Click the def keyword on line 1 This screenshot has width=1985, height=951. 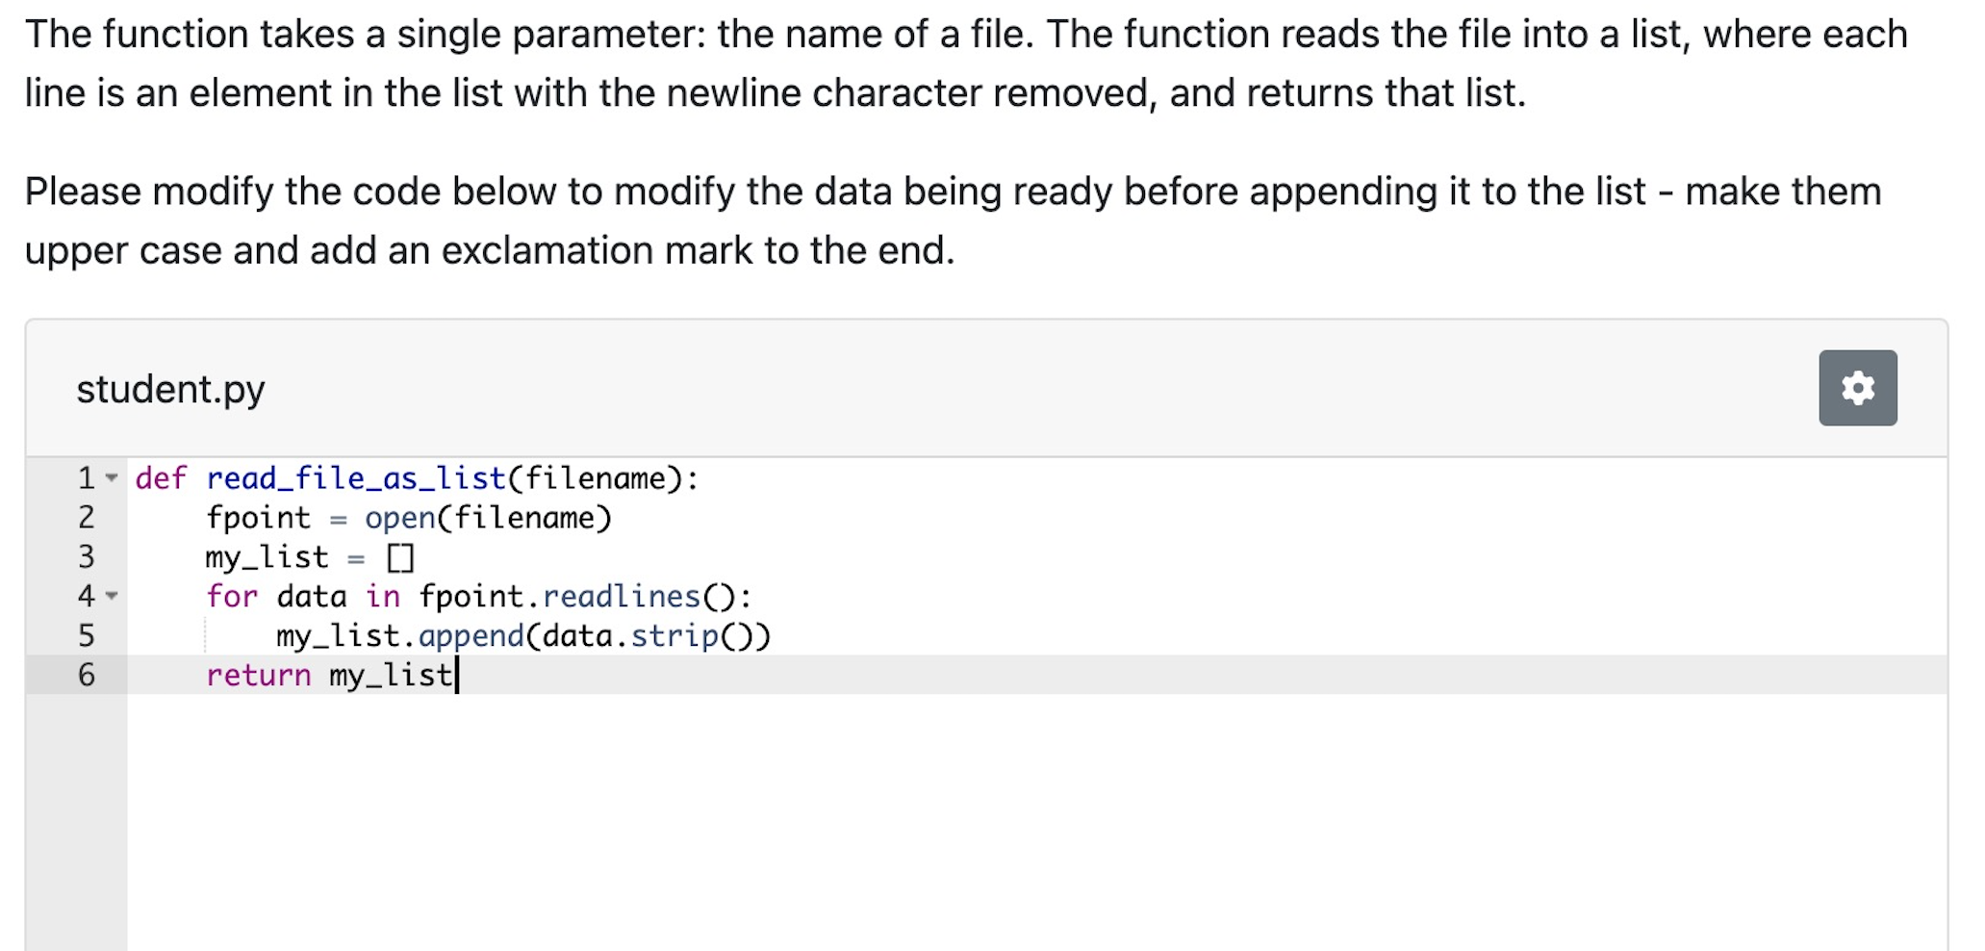161,478
